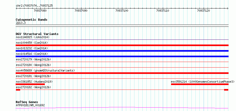The width and height of the screenshot is (236, 111).
Task: Select the blue bar for nsv1014516
Action: 122,56
